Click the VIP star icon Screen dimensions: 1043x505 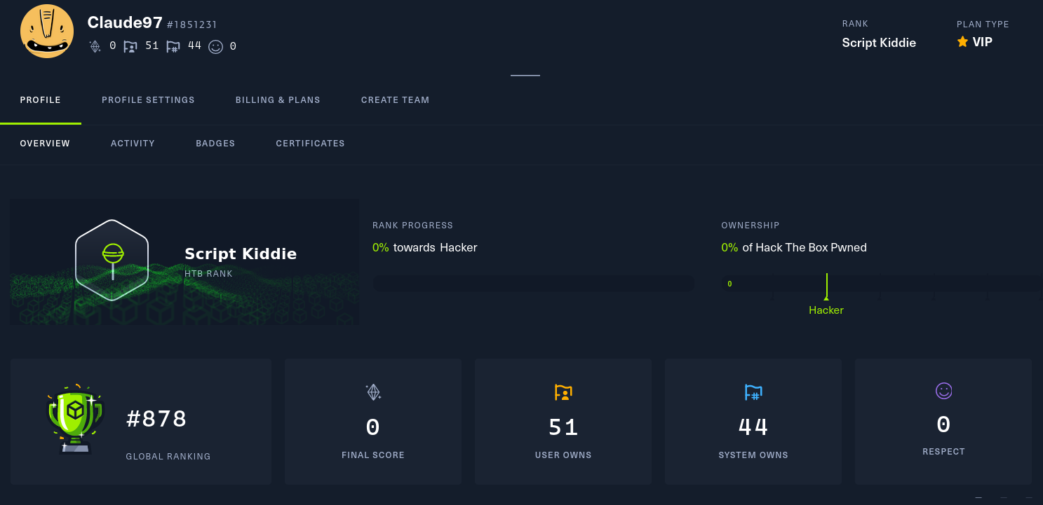point(962,42)
